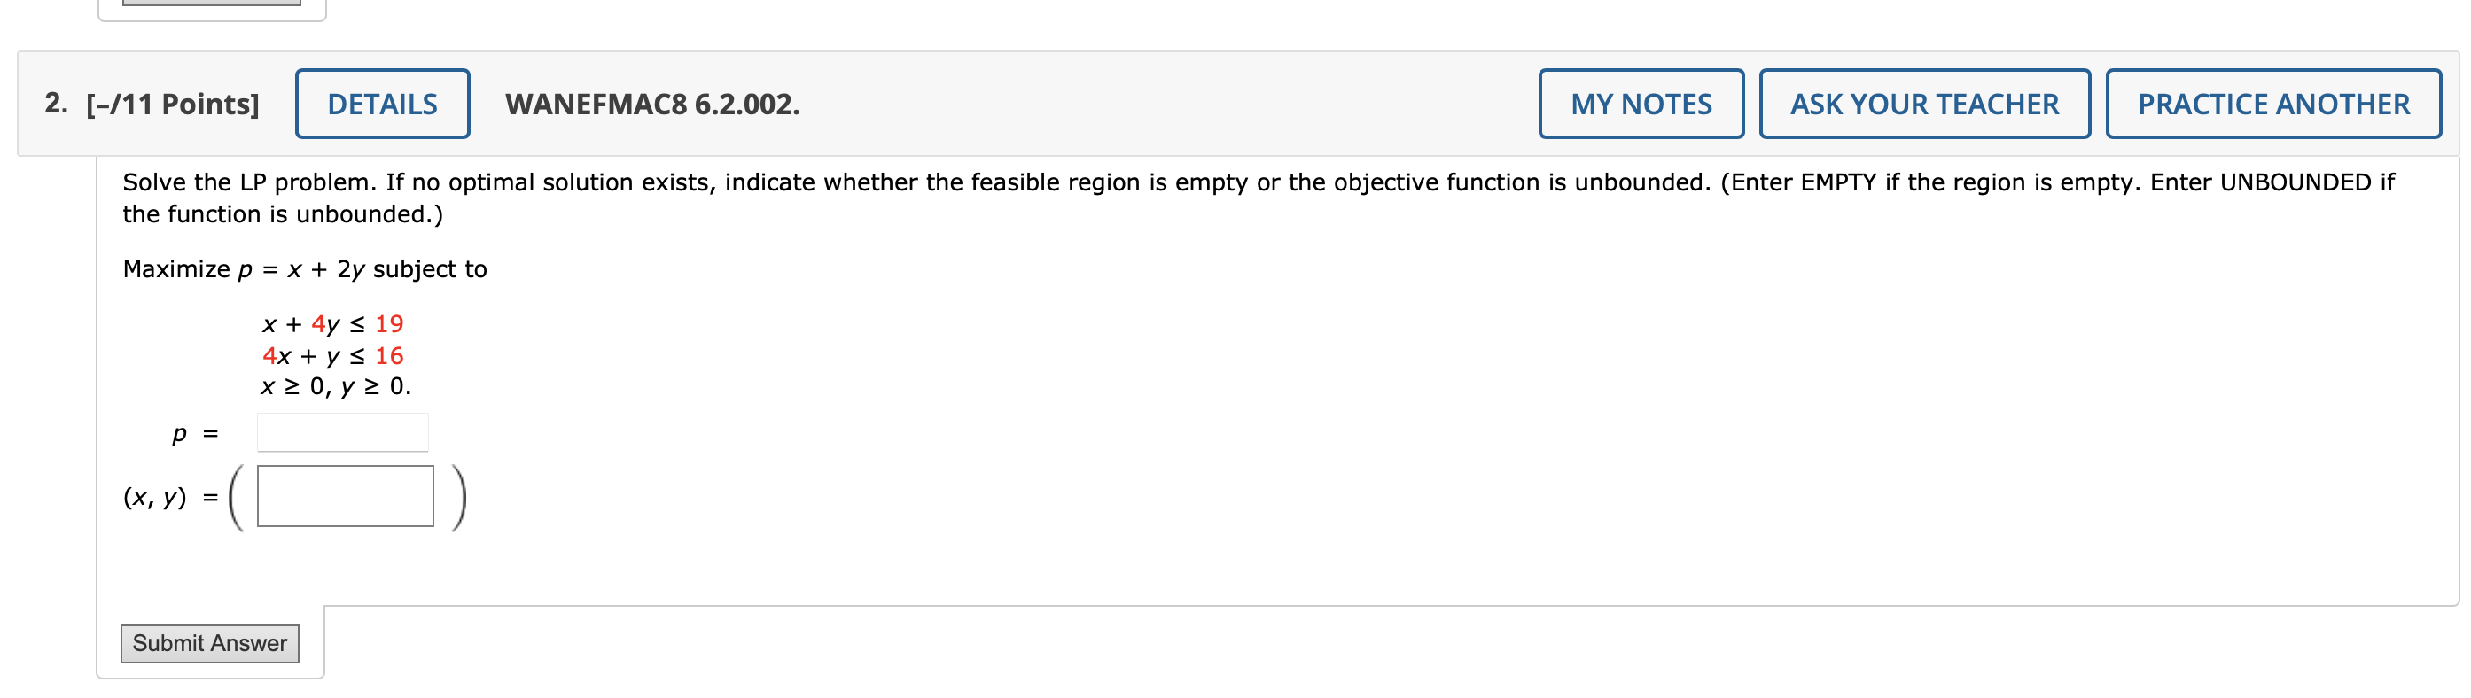Click inside the ordered pair answer box
This screenshot has width=2471, height=698.
tap(347, 497)
